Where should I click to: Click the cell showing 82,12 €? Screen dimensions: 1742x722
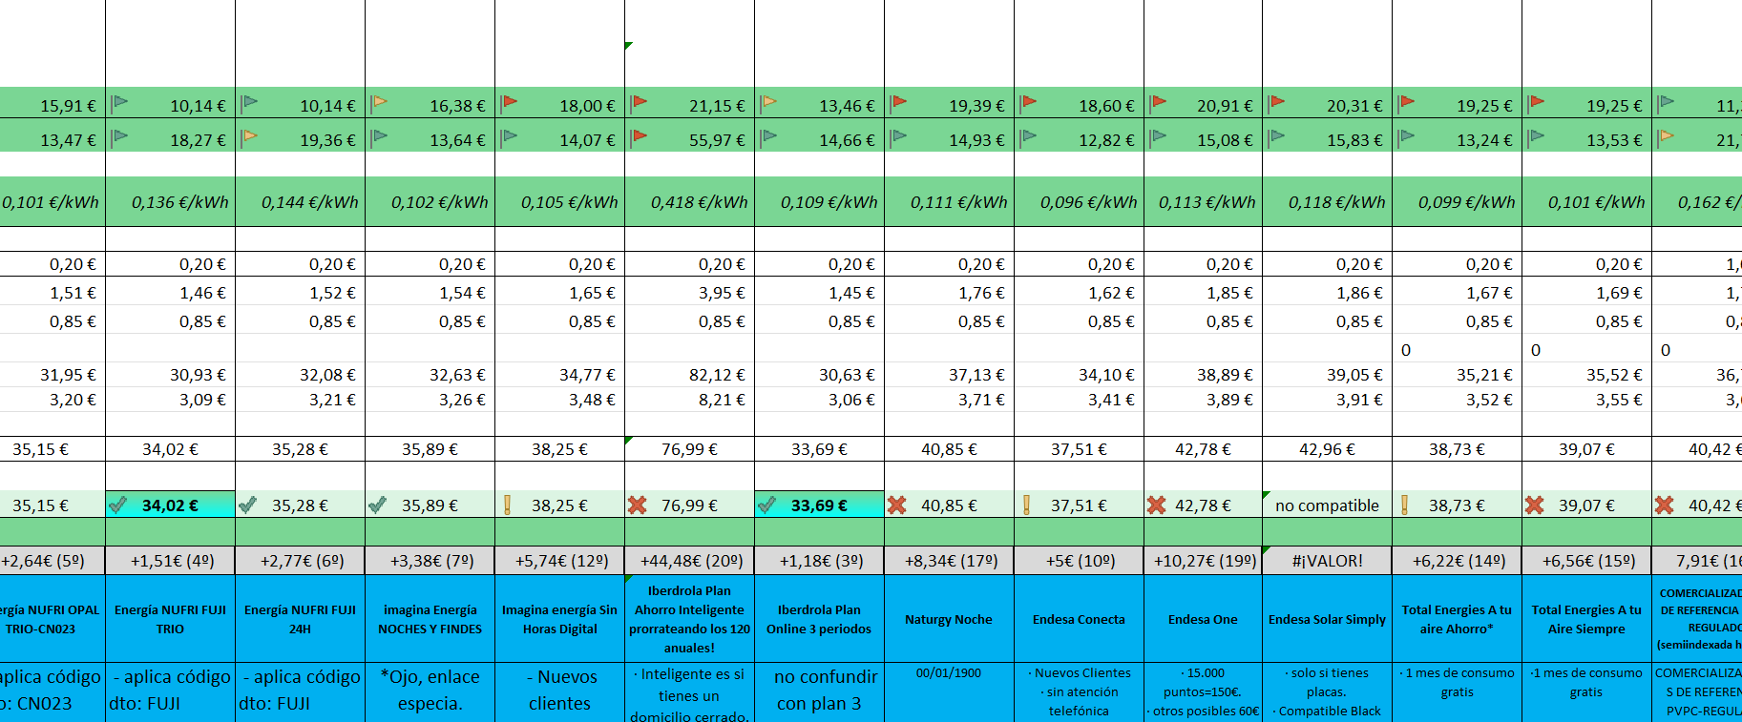(690, 375)
